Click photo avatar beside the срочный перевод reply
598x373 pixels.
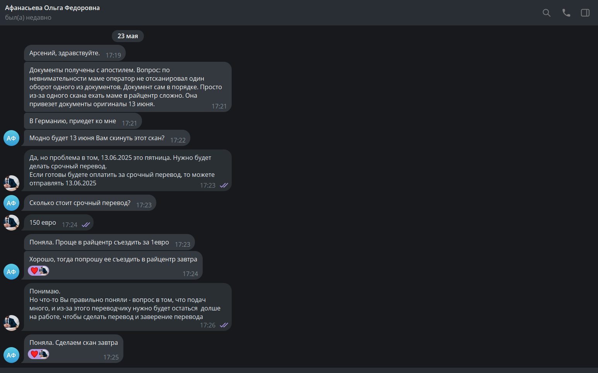[11, 183]
